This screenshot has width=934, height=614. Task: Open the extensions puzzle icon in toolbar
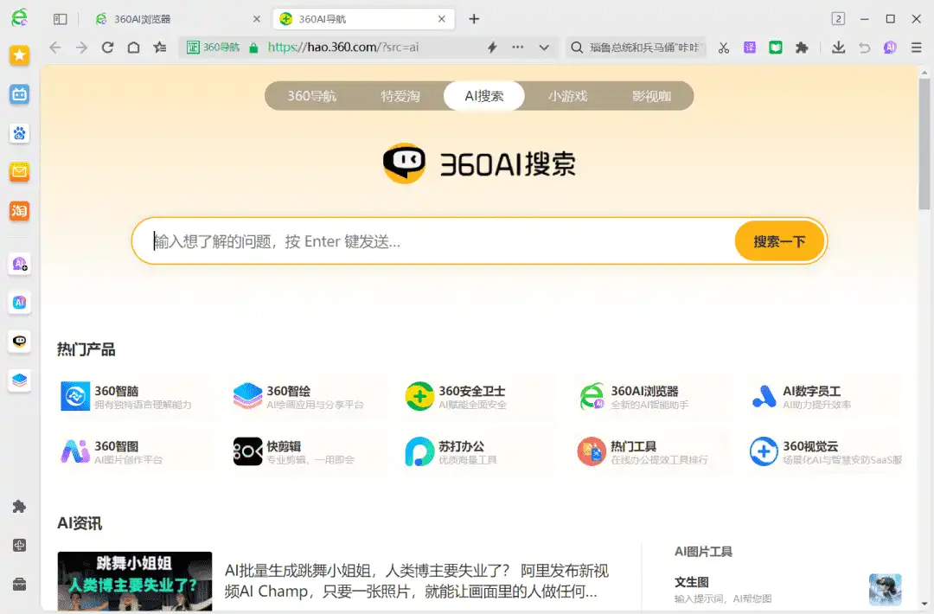coord(802,48)
